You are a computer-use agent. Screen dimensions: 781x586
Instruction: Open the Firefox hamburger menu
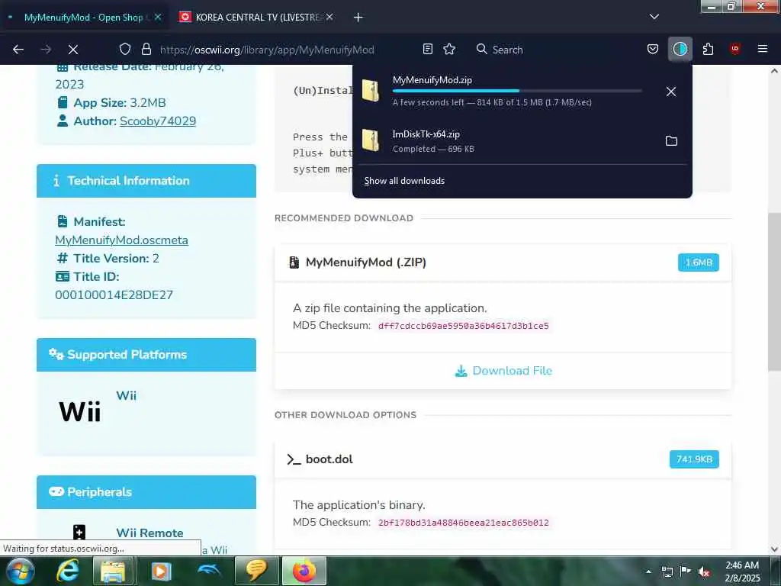tap(762, 49)
